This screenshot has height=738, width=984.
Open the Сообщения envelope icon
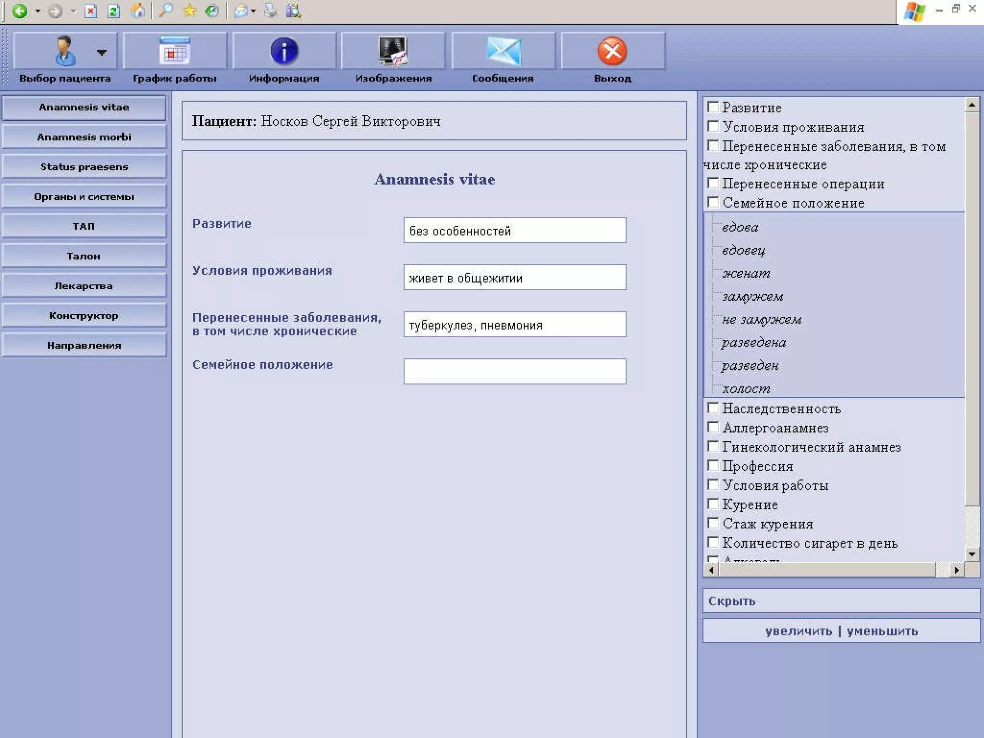(x=503, y=51)
